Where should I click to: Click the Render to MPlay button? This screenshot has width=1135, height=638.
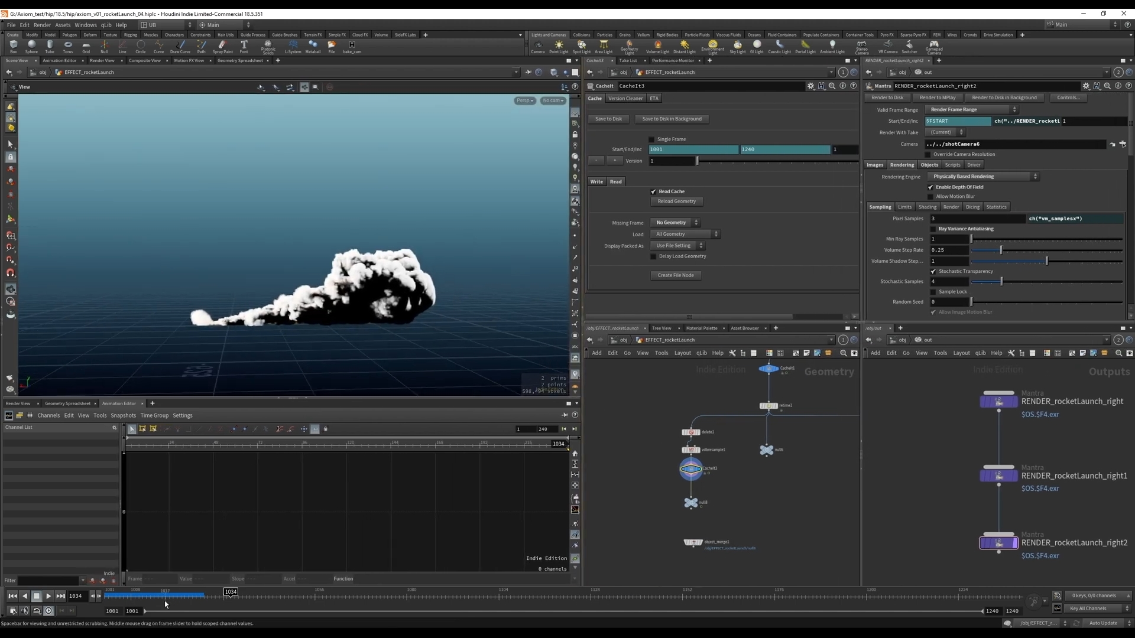pos(937,97)
